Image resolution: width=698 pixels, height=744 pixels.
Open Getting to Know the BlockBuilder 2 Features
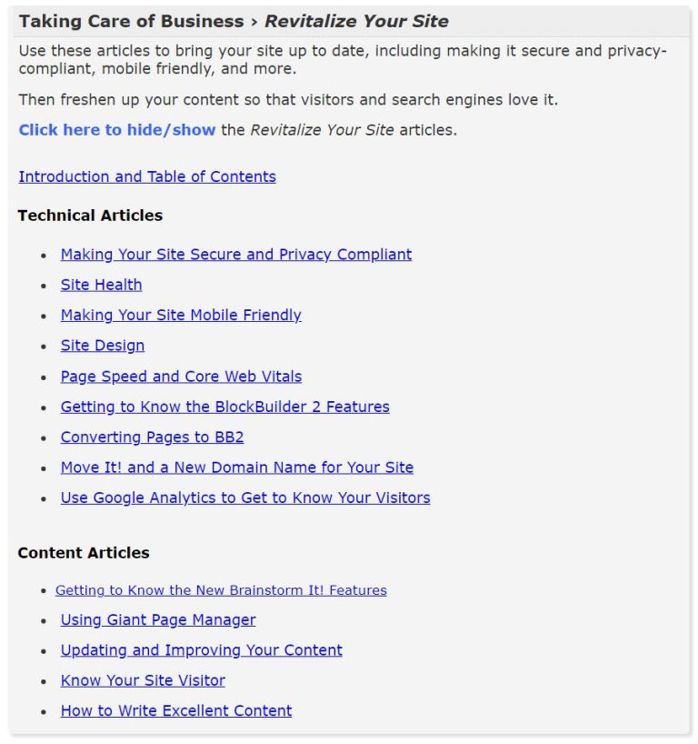point(224,407)
